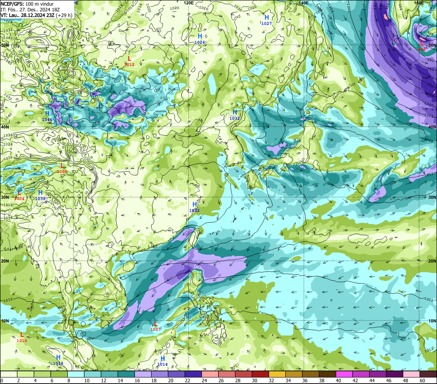Click the H 1032 marker over Korea
The width and height of the screenshot is (437, 384).
tap(235, 115)
